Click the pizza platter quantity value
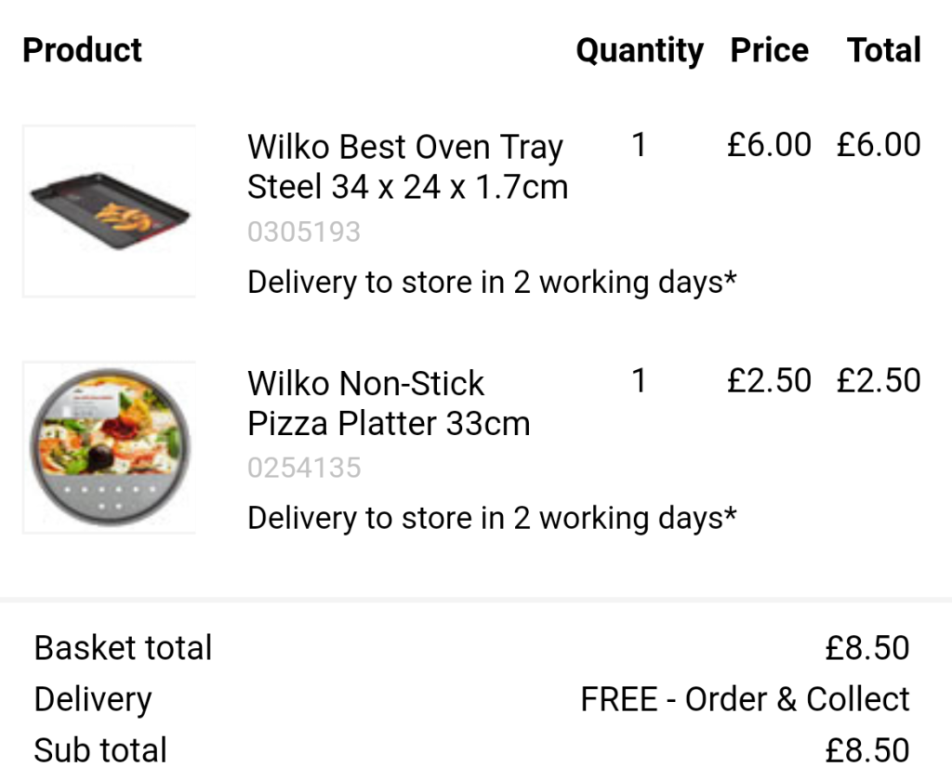 coord(639,381)
